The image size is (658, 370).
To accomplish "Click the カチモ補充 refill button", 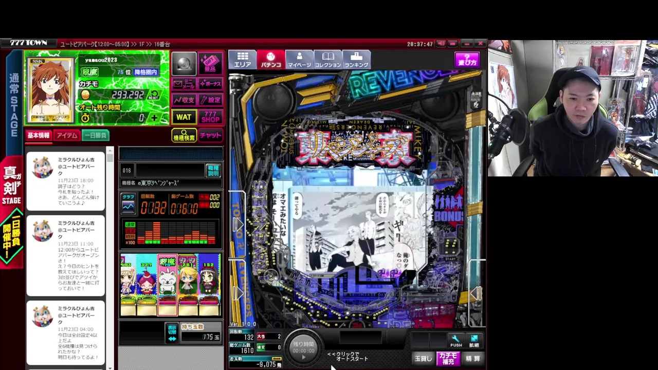I will tap(448, 359).
